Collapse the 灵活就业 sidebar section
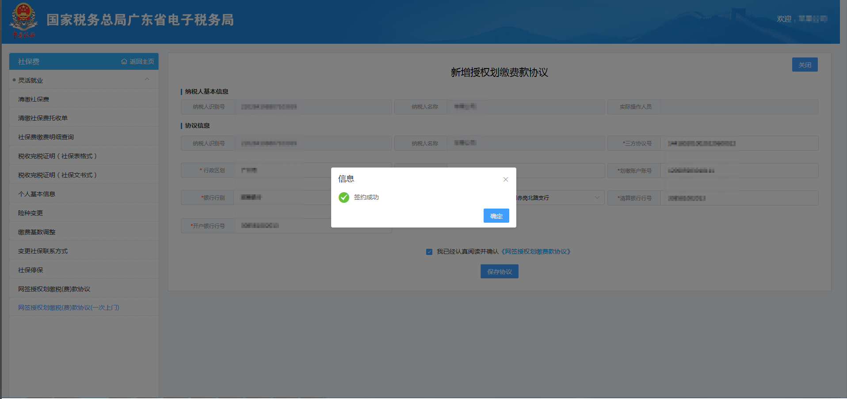 coord(147,80)
